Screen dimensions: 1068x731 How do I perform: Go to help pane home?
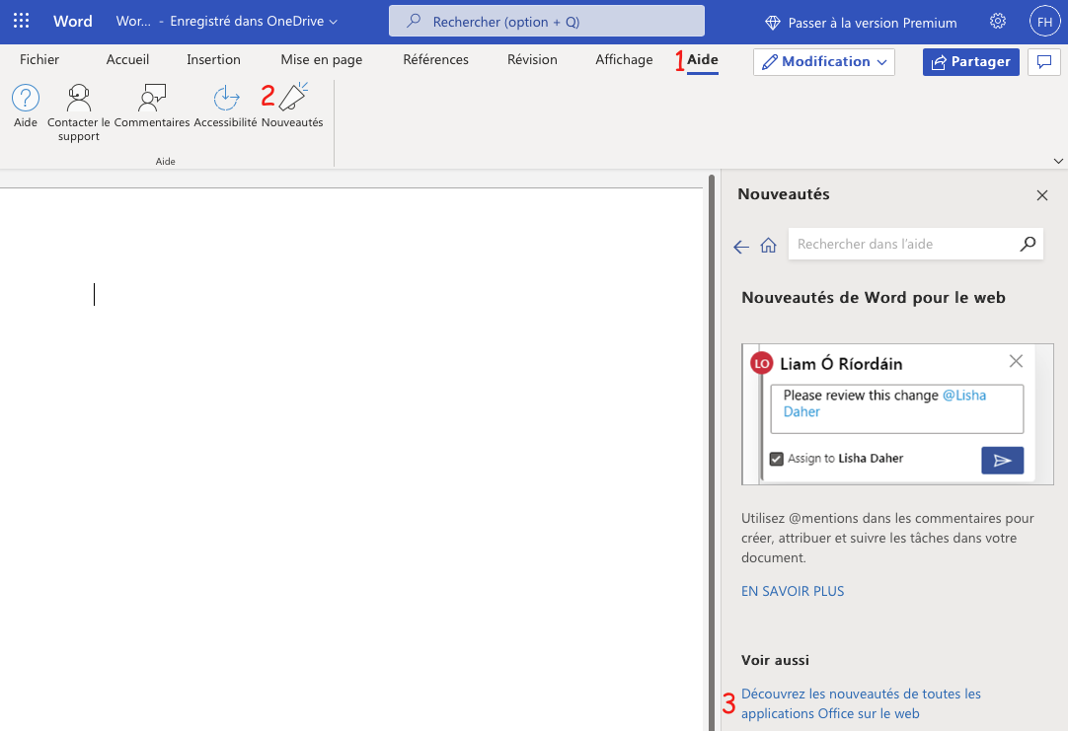point(768,245)
